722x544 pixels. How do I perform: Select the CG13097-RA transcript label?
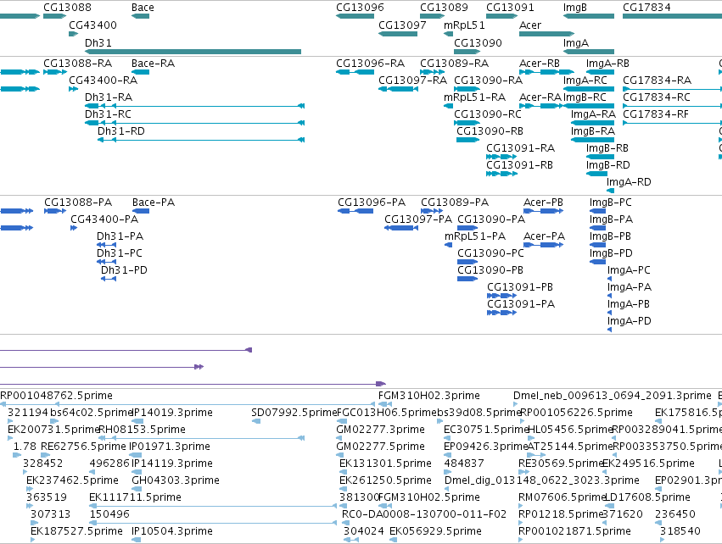[412, 80]
